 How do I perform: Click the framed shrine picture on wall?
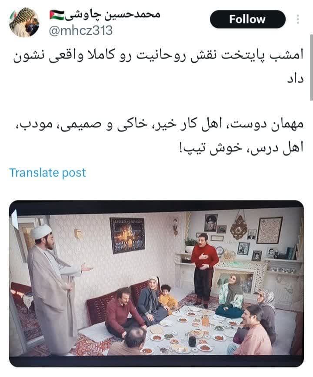(127, 235)
